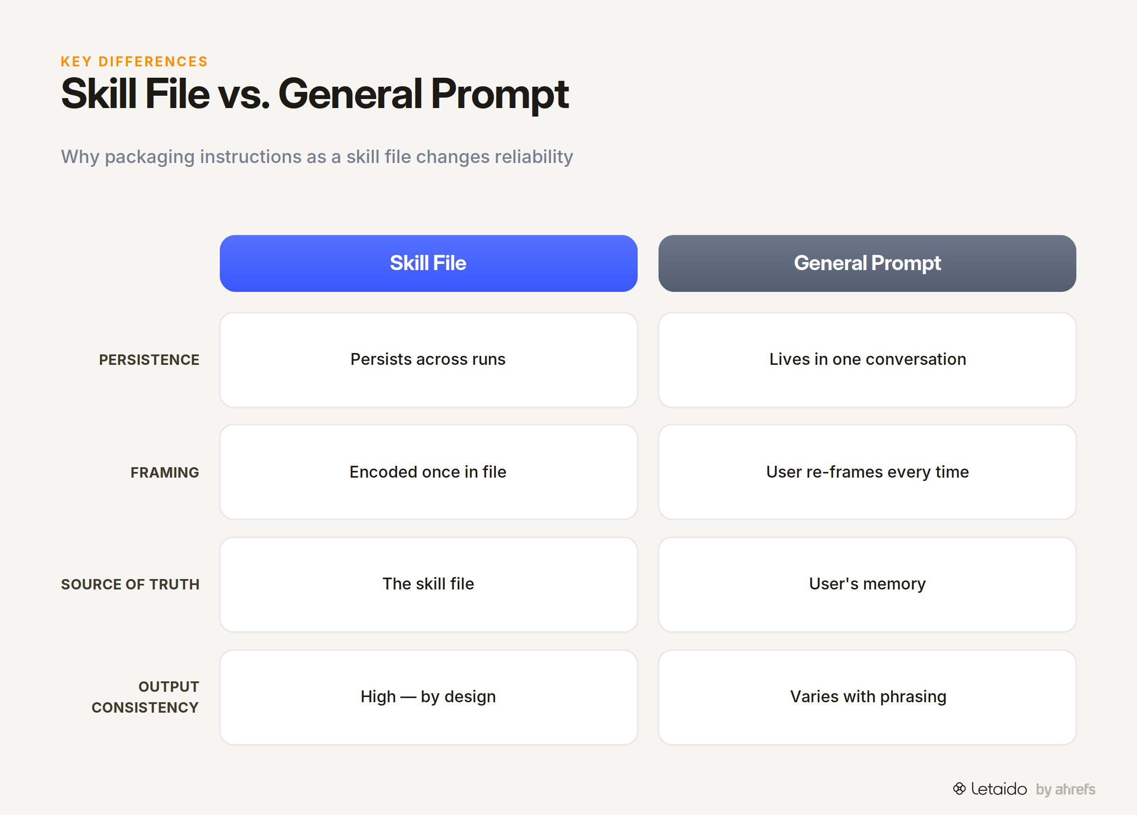
Task: Click the 'by ahrefs' text
Action: click(1065, 789)
